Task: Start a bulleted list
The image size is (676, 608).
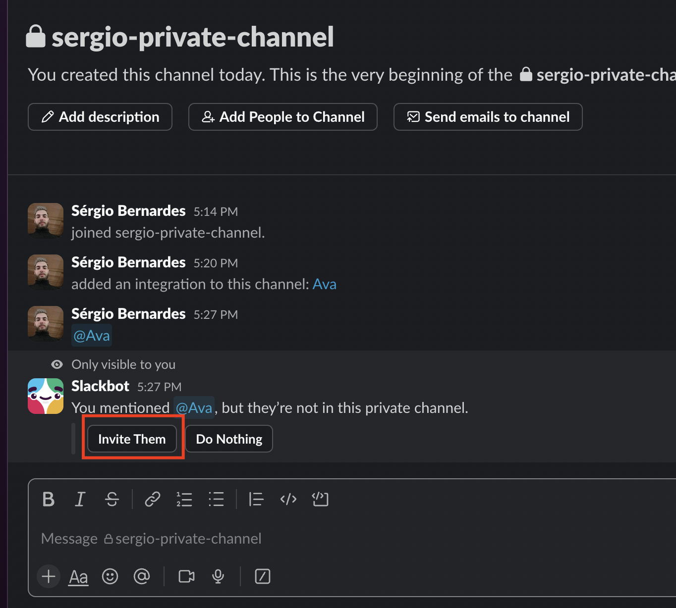Action: pos(216,499)
